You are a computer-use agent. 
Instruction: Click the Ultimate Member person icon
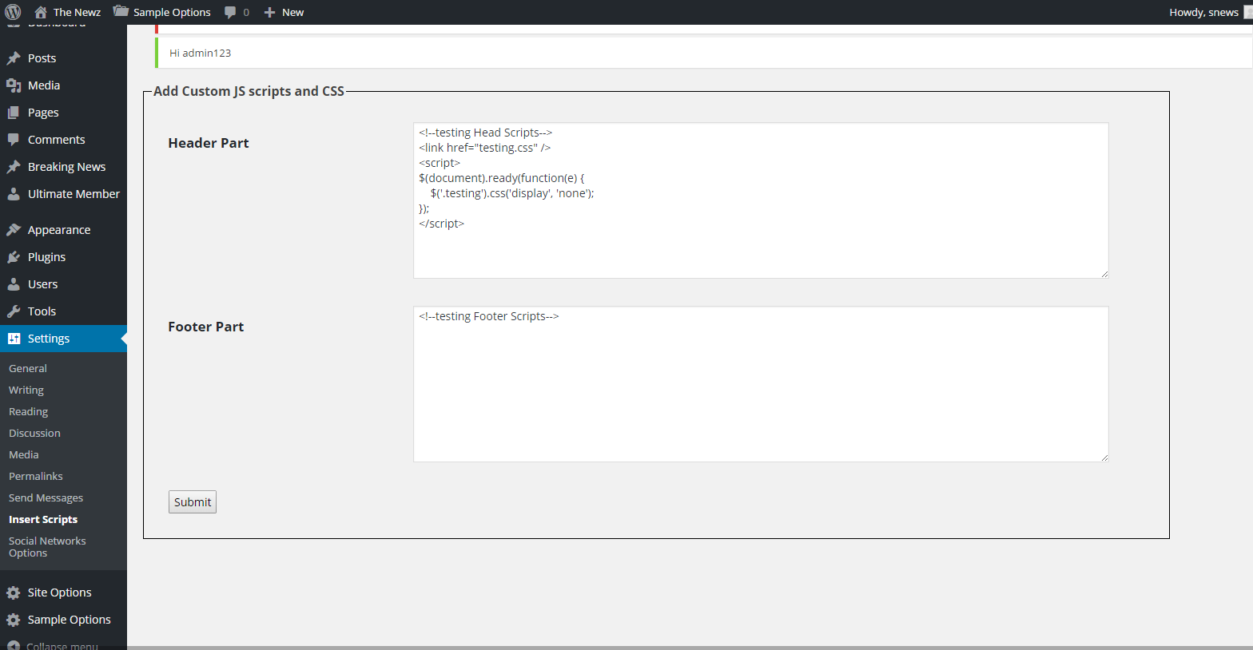pyautogui.click(x=14, y=194)
